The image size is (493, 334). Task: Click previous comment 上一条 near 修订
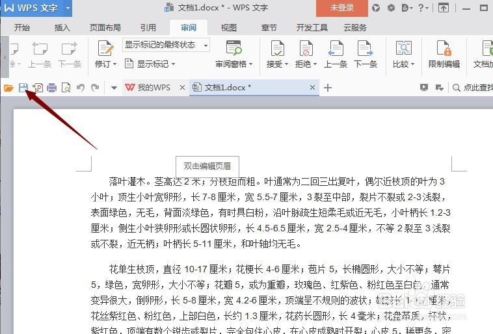click(x=40, y=55)
